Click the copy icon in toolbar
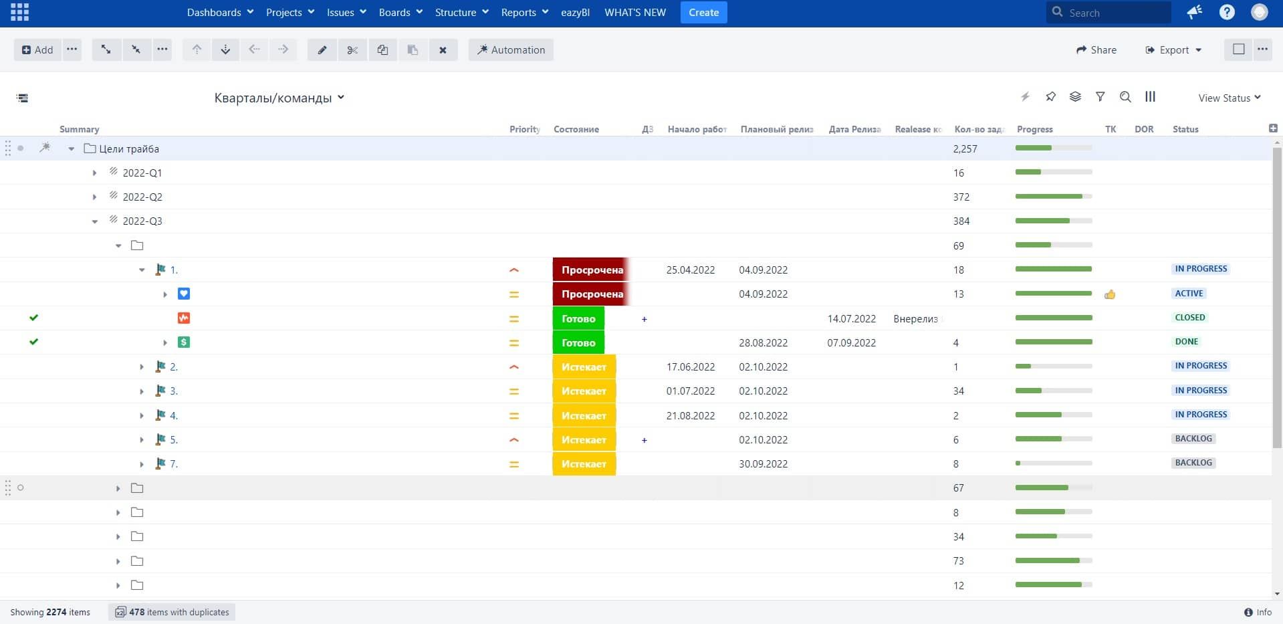 [x=382, y=50]
